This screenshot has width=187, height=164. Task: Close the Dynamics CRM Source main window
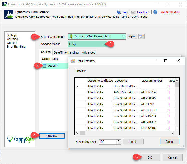[180, 4]
